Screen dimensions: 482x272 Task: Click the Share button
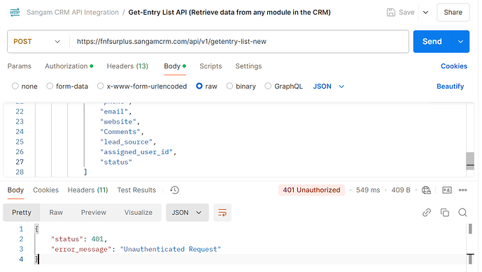(453, 13)
